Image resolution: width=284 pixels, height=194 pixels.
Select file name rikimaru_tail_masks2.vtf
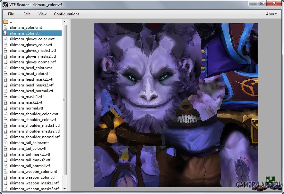pos(30,160)
